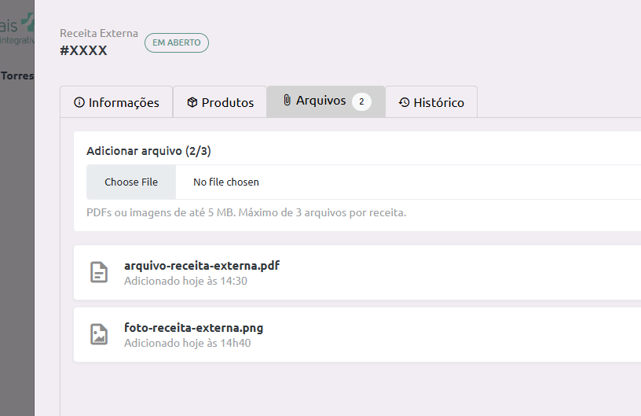Open the Informações tab
The image size is (641, 416).
[116, 102]
